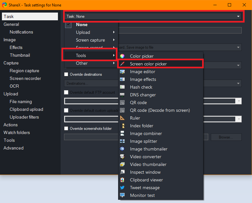Screen dimensions: 252x203
Task: Open the Task: None dropdown
Action: 153,16
